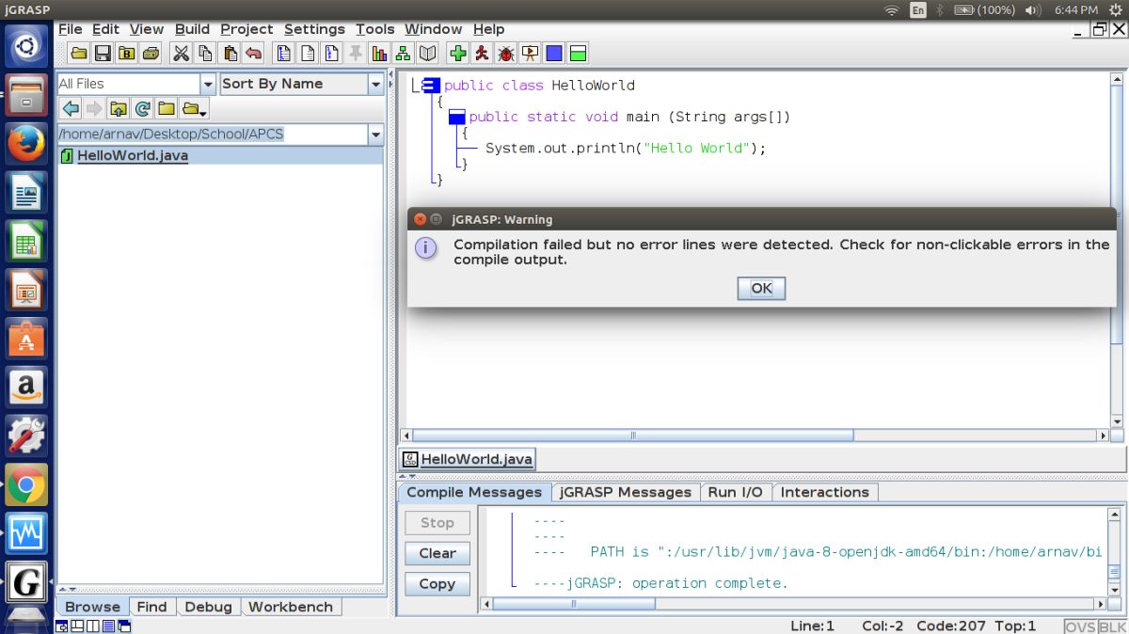Image resolution: width=1129 pixels, height=634 pixels.
Task: Go up one folder with the up-arrow folder icon
Action: pyautogui.click(x=119, y=108)
